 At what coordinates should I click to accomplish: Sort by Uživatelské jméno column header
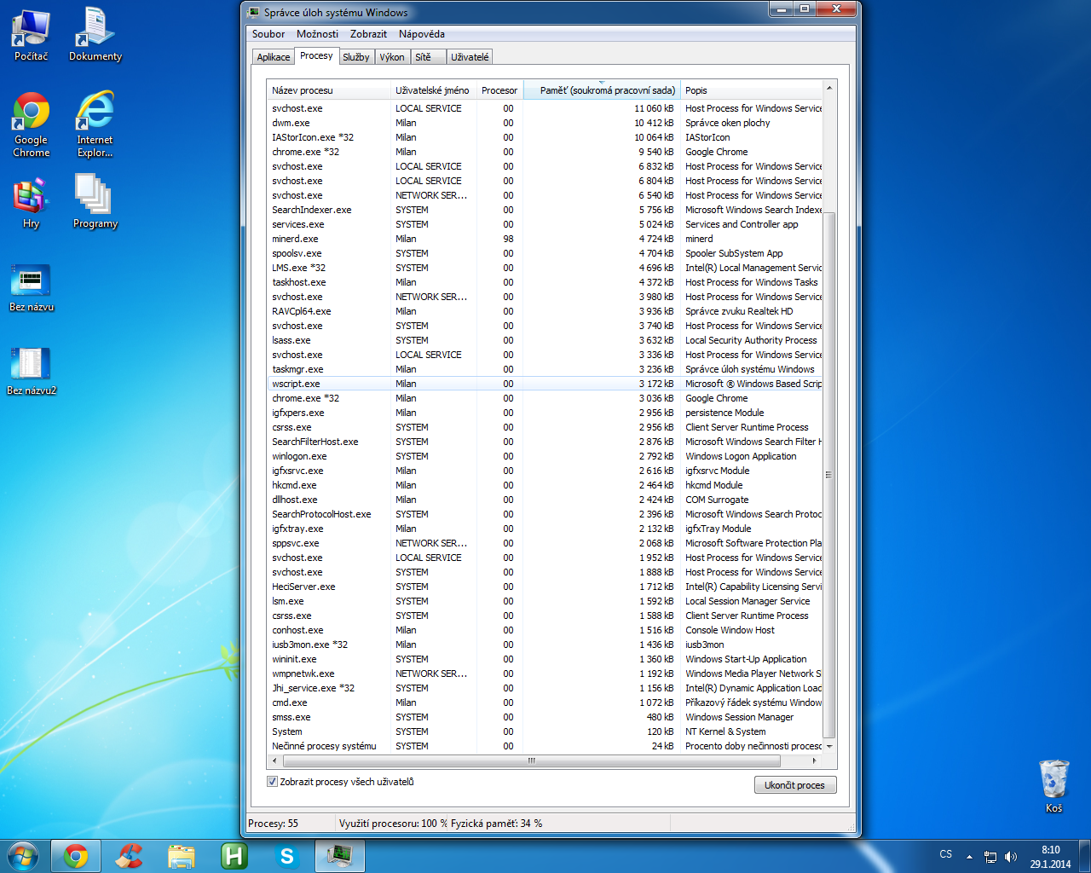[433, 90]
